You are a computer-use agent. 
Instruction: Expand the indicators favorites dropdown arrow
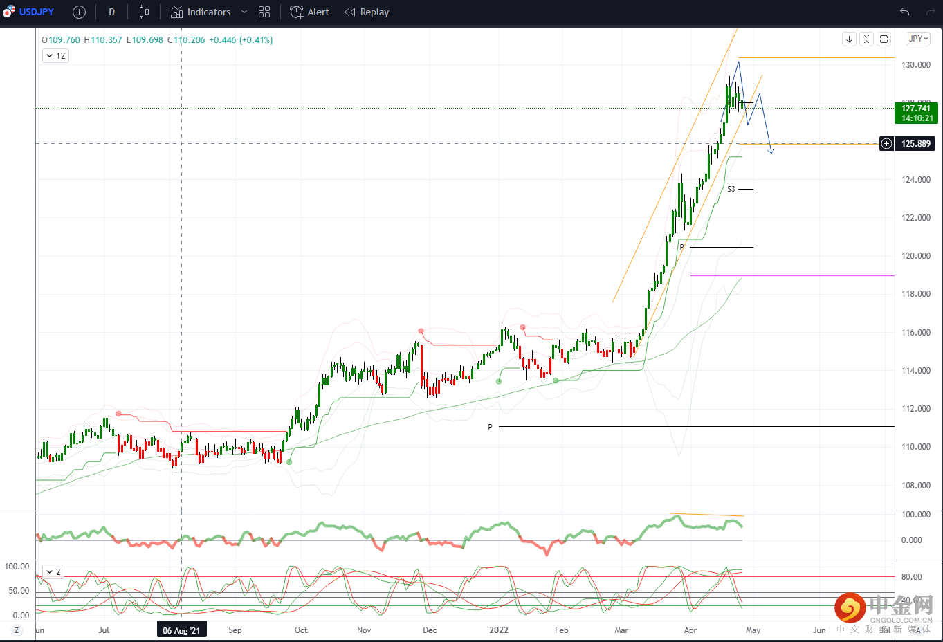(x=244, y=12)
